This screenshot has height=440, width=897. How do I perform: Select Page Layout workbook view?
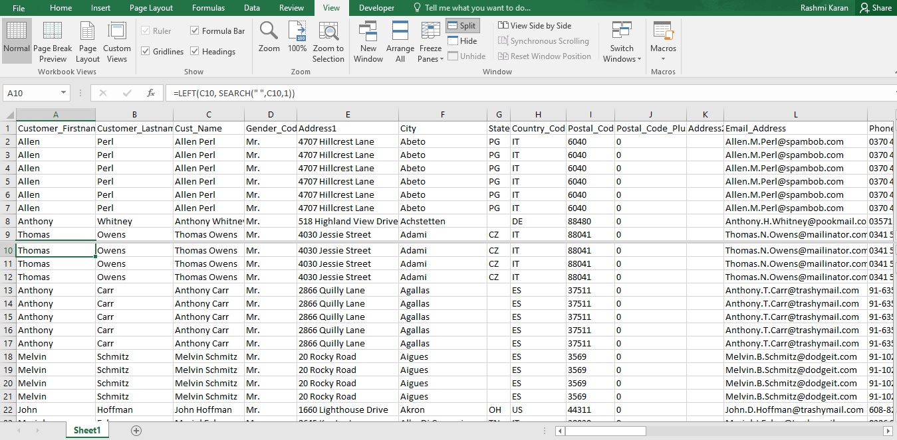pos(88,41)
